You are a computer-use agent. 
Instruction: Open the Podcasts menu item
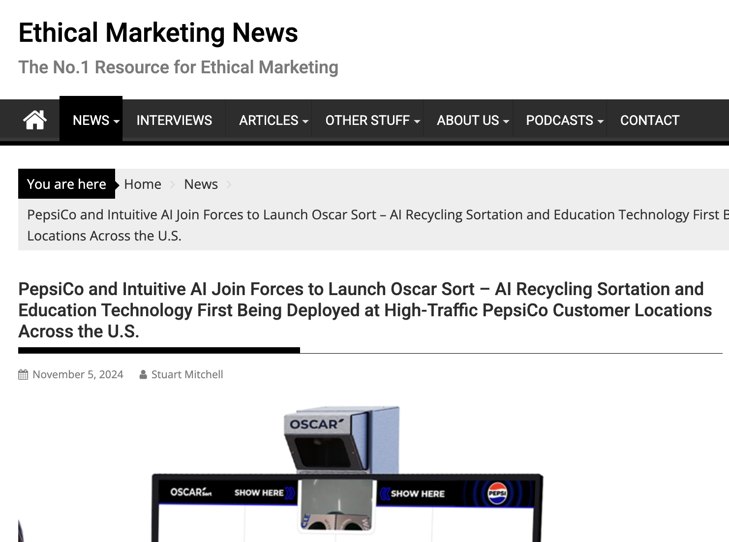coord(559,120)
